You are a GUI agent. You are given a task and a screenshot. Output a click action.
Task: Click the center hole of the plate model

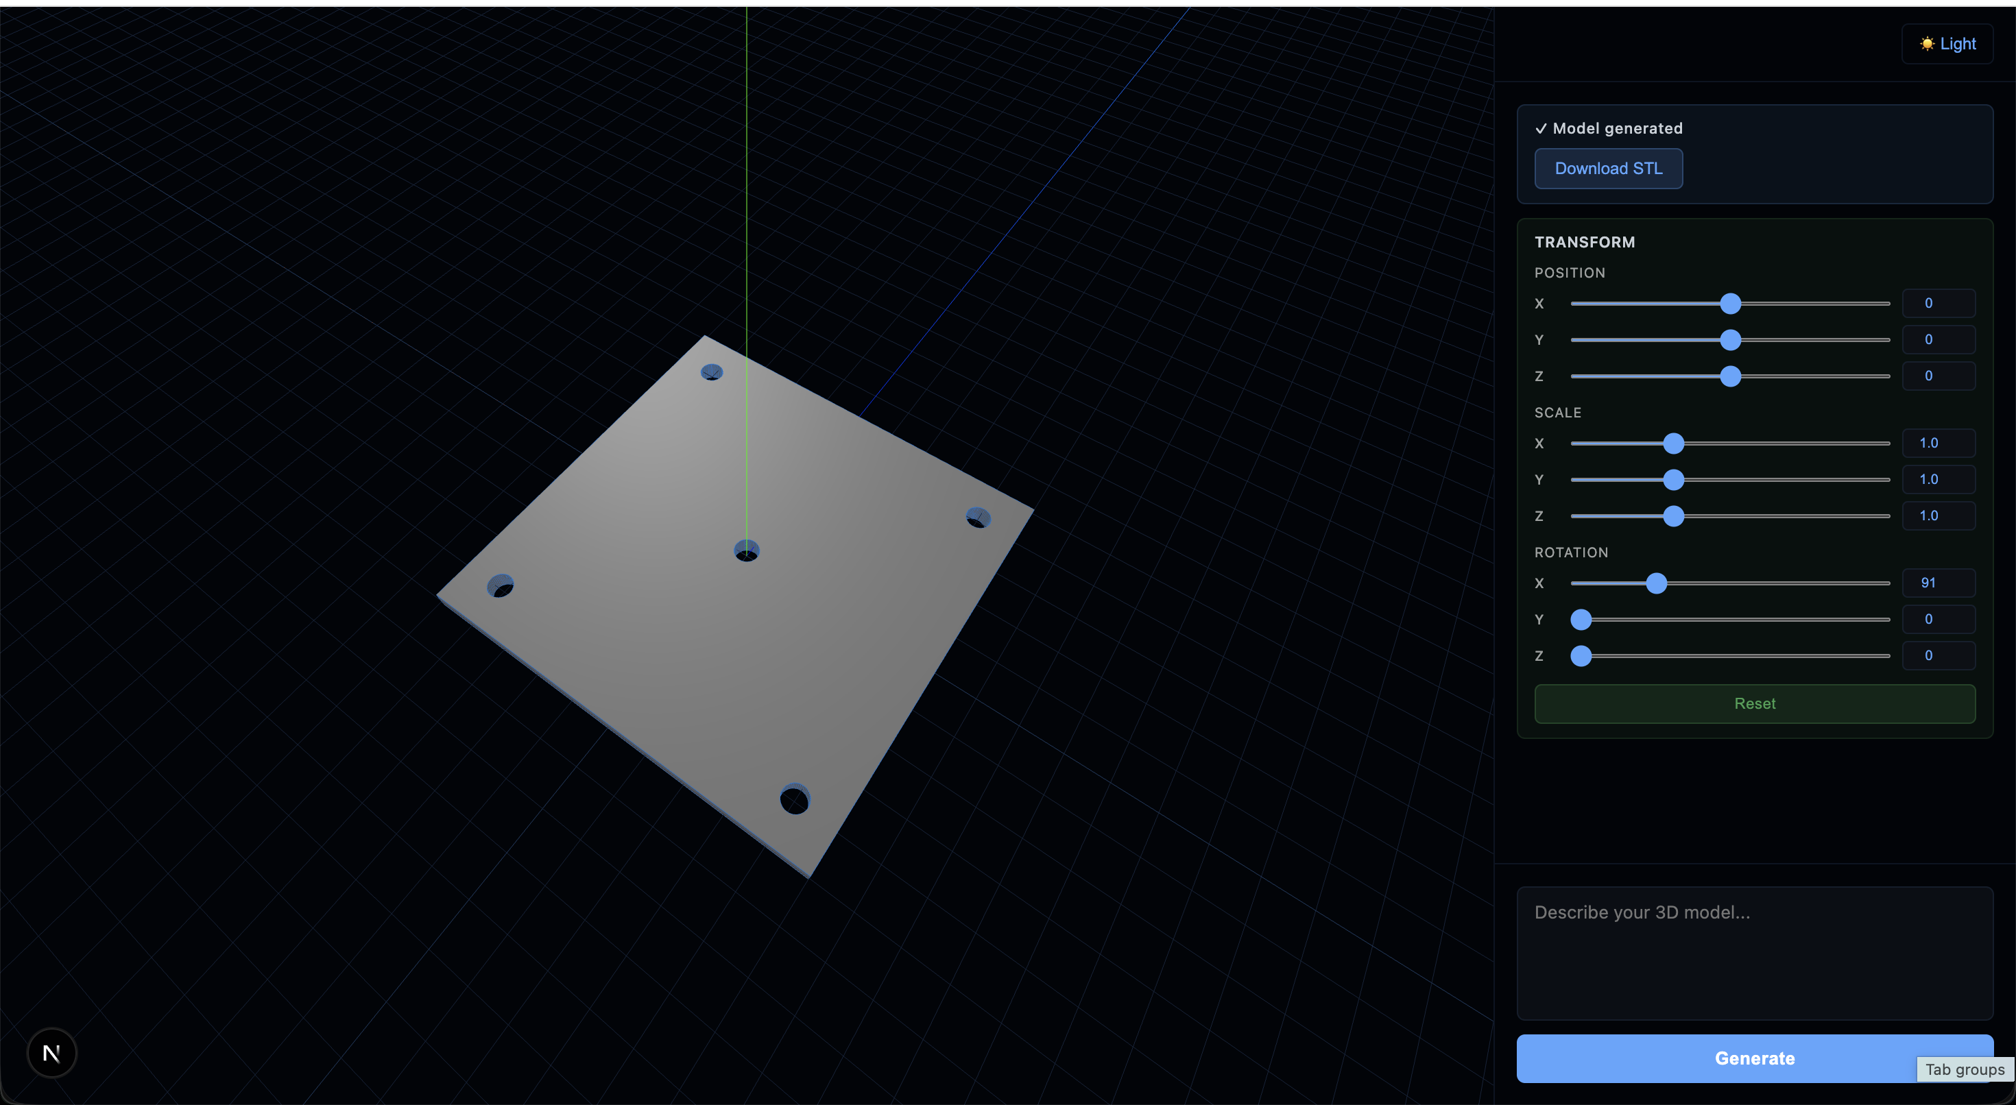click(x=747, y=551)
